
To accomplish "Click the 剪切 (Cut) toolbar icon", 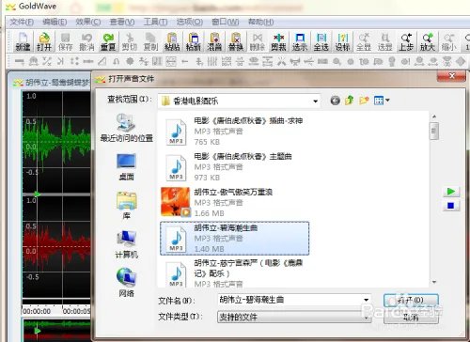I will [130, 41].
